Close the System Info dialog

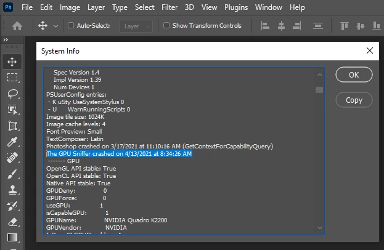370,50
